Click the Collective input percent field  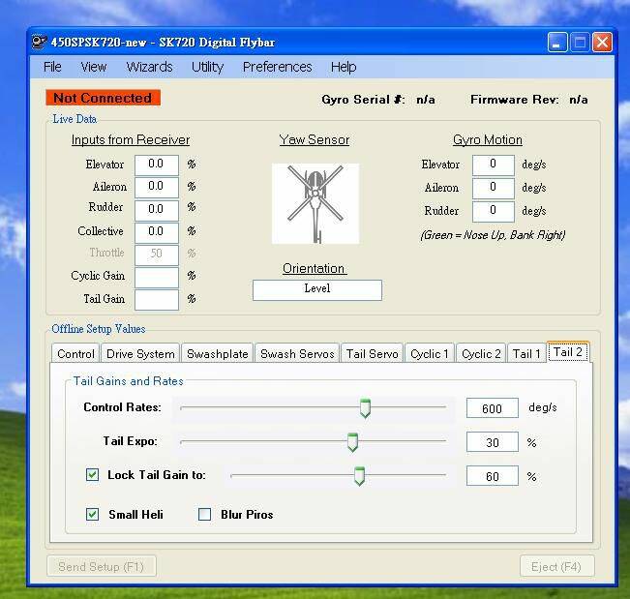point(157,232)
